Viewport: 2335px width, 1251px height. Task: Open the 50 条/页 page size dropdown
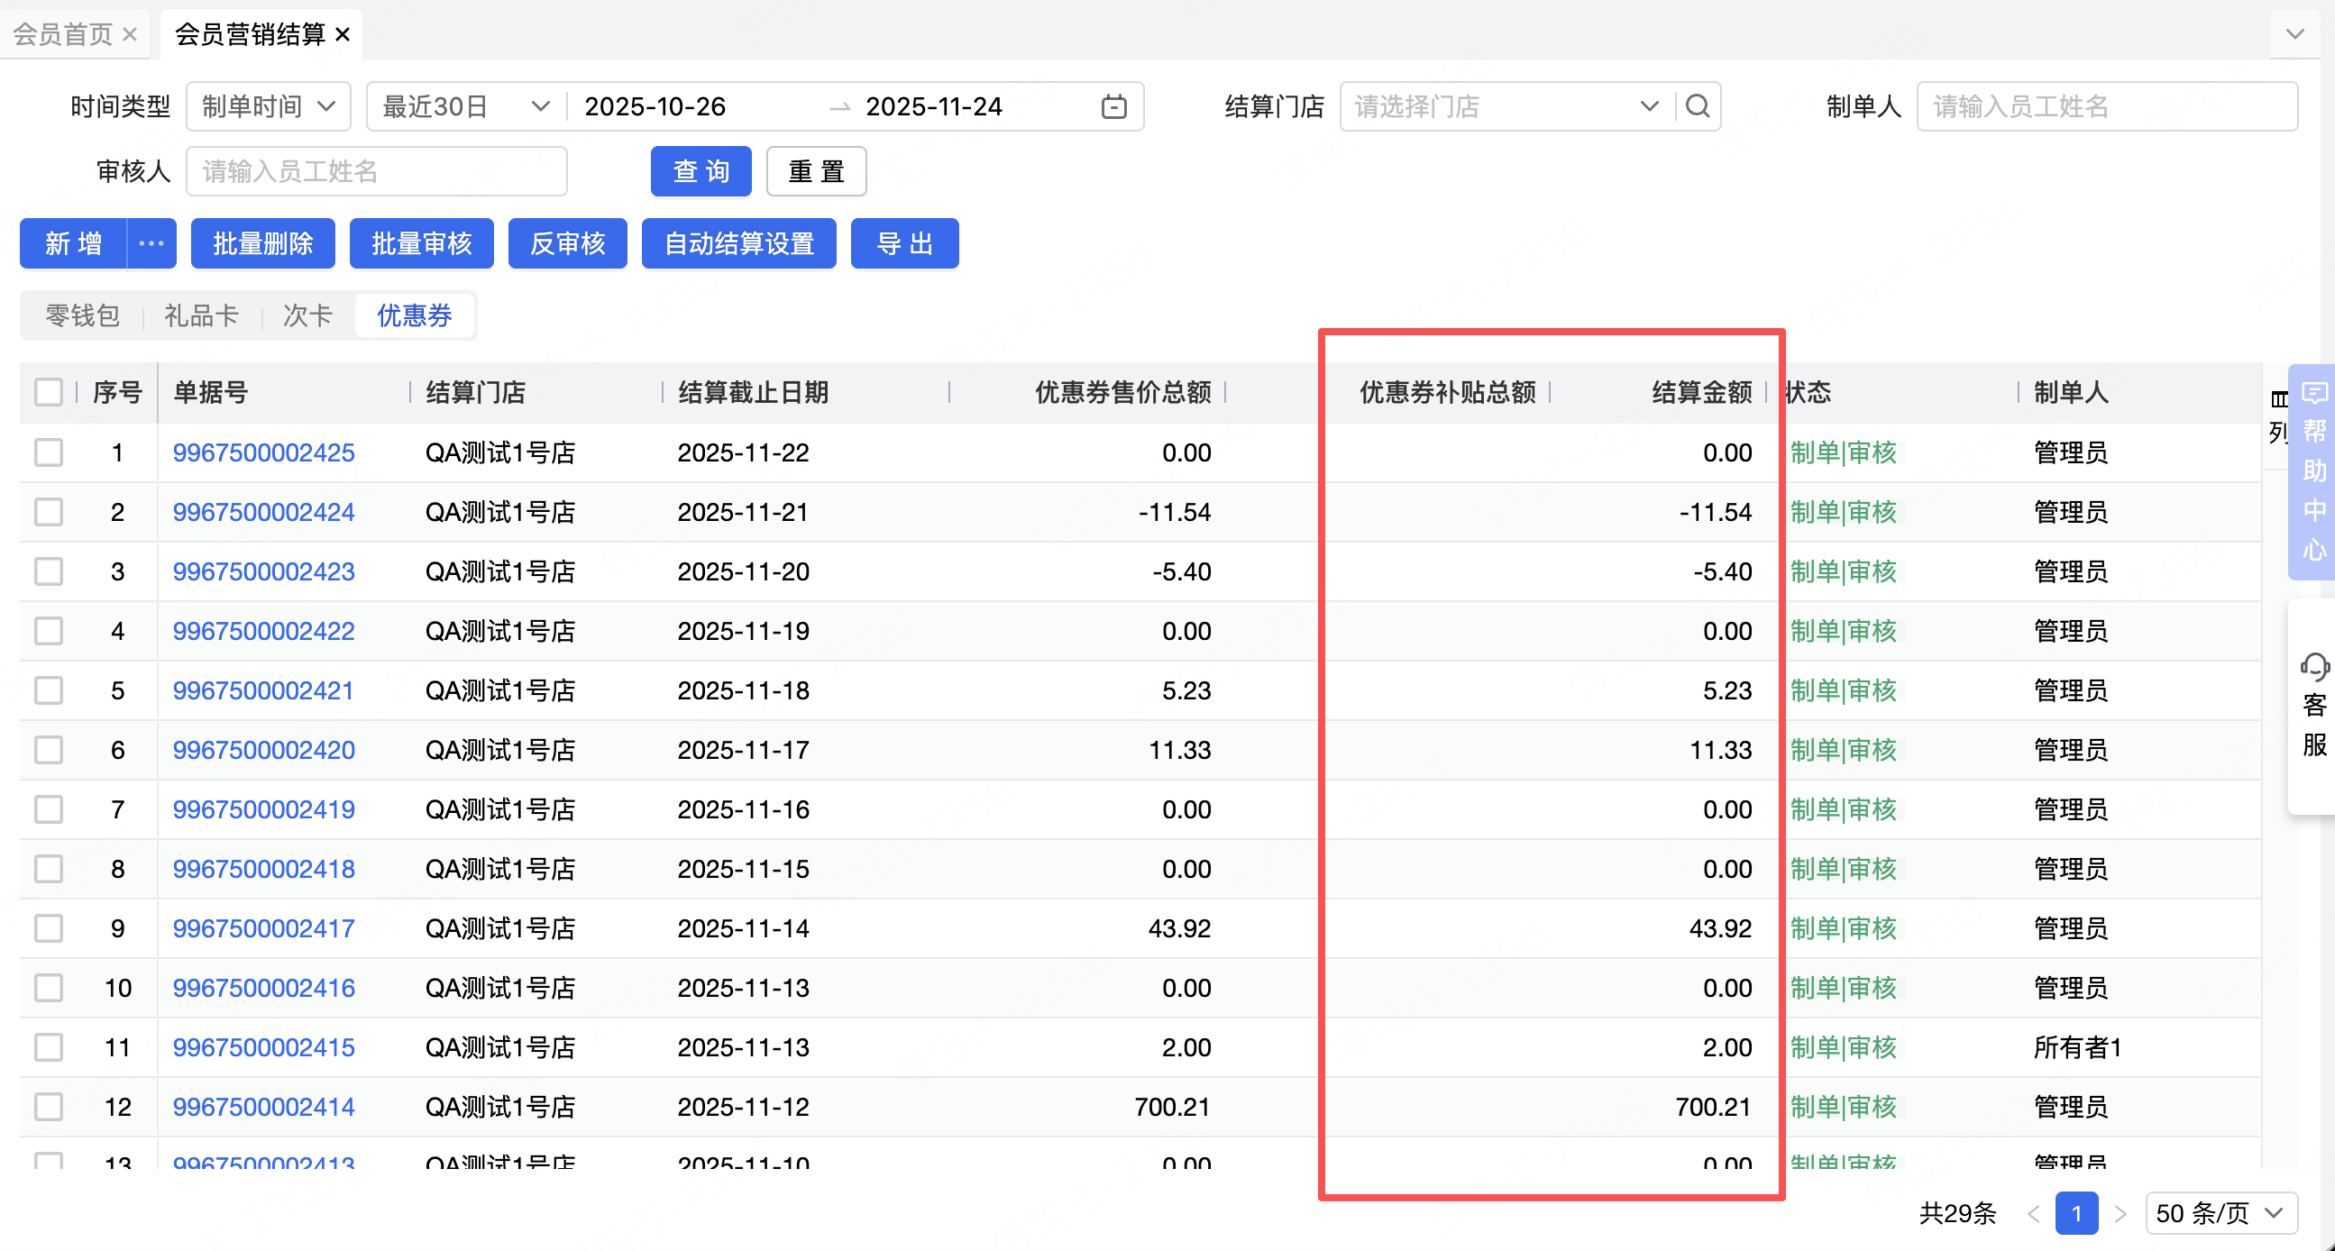2221,1213
